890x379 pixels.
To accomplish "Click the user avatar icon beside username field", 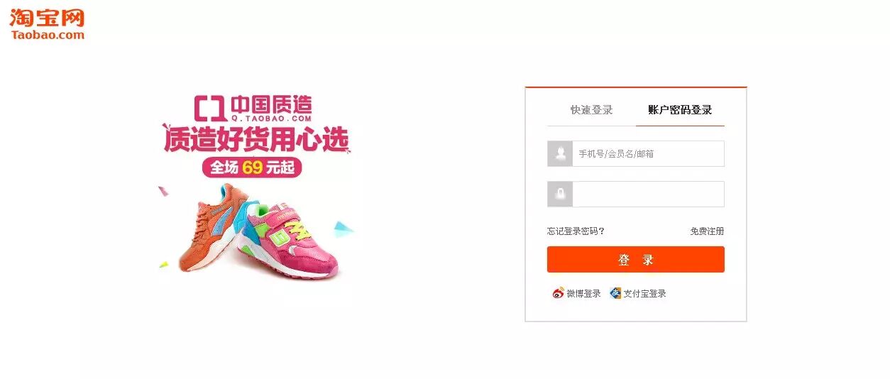I will pos(560,153).
